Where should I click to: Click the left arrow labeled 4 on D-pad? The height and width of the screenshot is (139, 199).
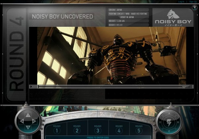coord(22,121)
